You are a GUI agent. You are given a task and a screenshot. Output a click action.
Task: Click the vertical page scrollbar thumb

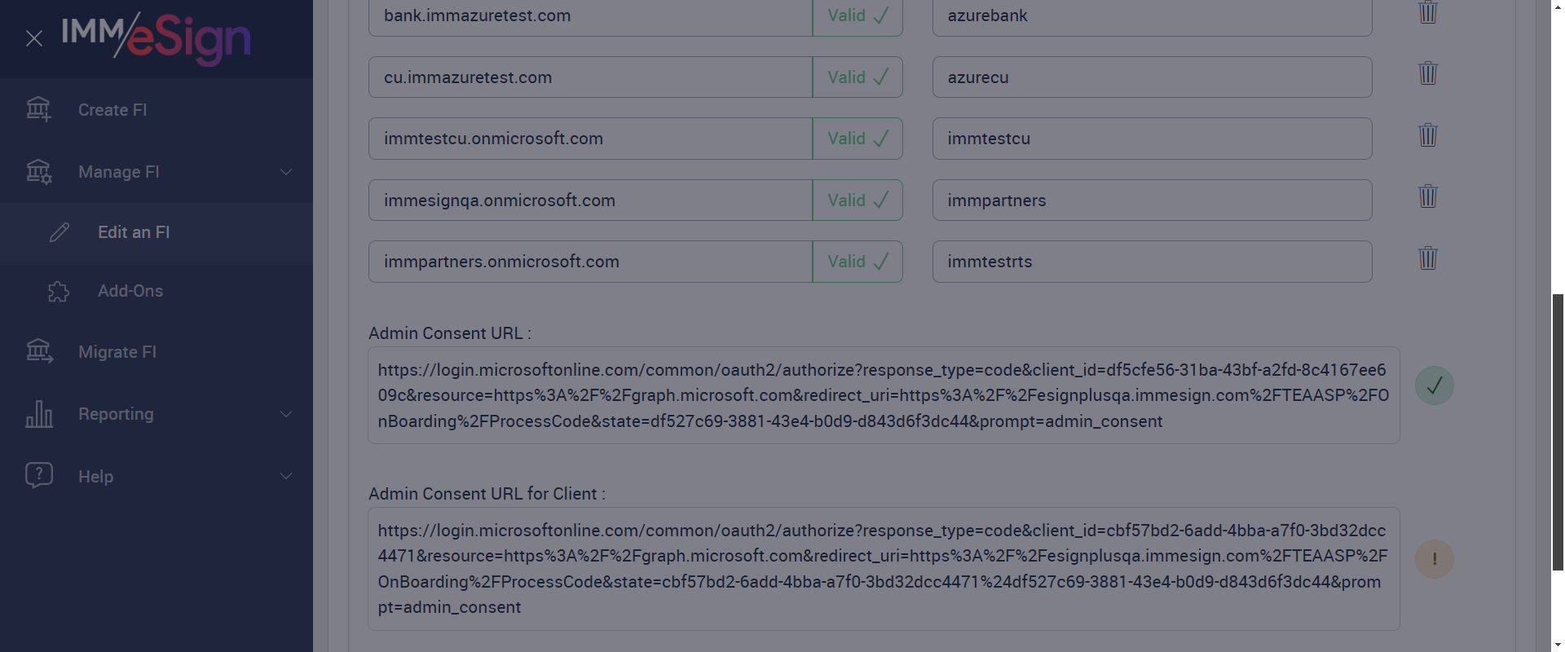pos(1558,432)
